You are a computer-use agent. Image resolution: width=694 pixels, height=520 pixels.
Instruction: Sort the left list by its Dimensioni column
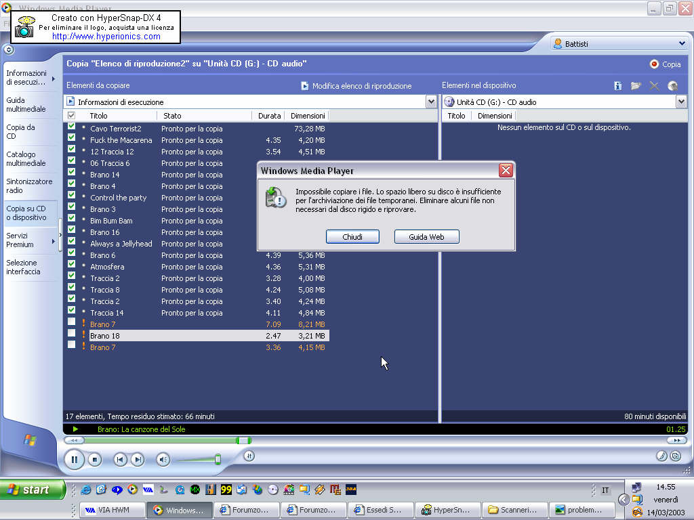308,116
